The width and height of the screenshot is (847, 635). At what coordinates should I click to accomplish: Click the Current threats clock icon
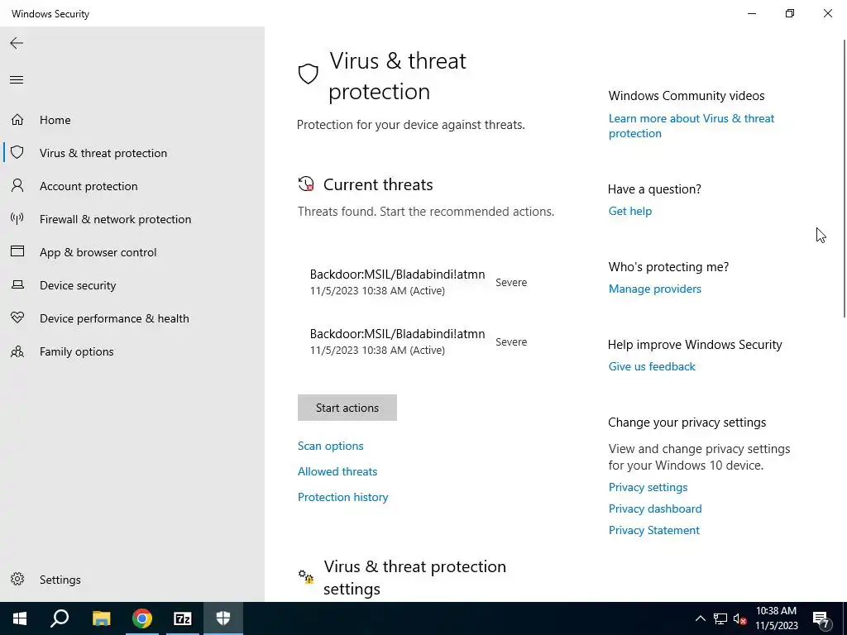pos(306,184)
